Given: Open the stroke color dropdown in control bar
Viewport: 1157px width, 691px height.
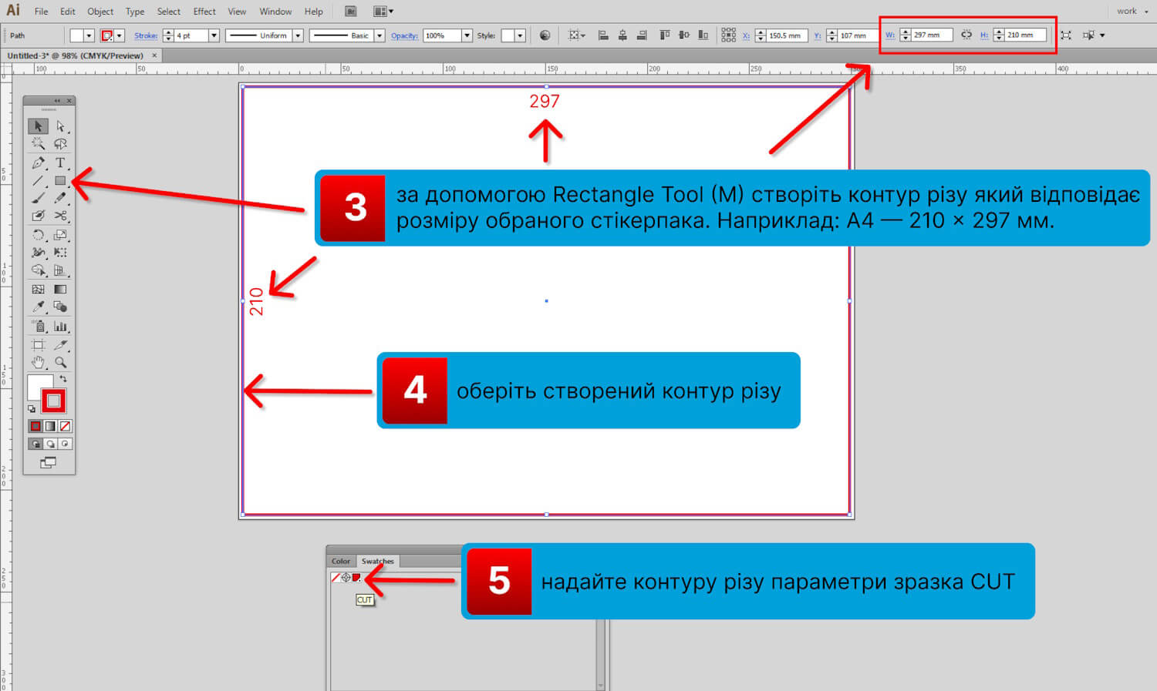Looking at the screenshot, I should pyautogui.click(x=120, y=35).
